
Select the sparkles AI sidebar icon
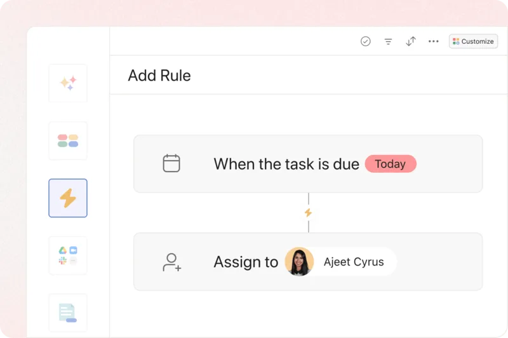point(68,83)
